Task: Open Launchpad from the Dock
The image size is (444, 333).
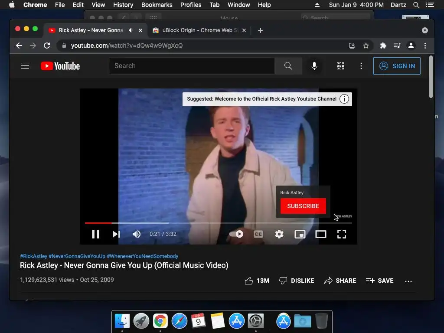Action: (x=141, y=321)
